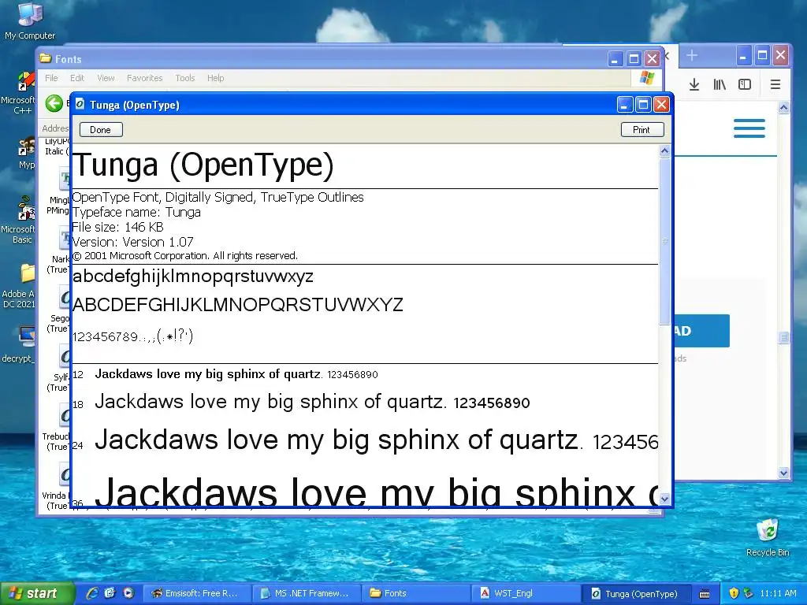Toggle the browser sidebar icon

tap(745, 84)
